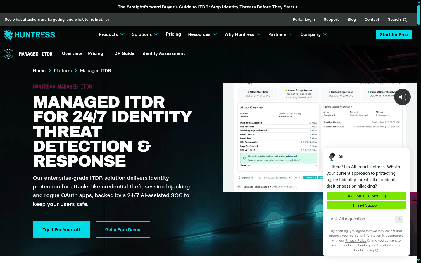Go to Pricing in the main navigation
This screenshot has width=421, height=263.
point(173,34)
